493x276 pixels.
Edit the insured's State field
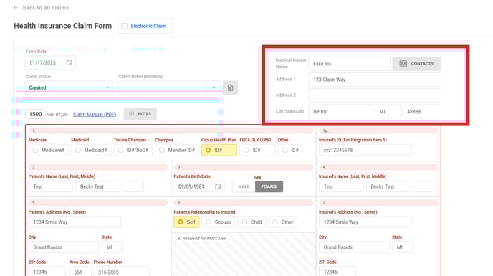click(x=402, y=247)
